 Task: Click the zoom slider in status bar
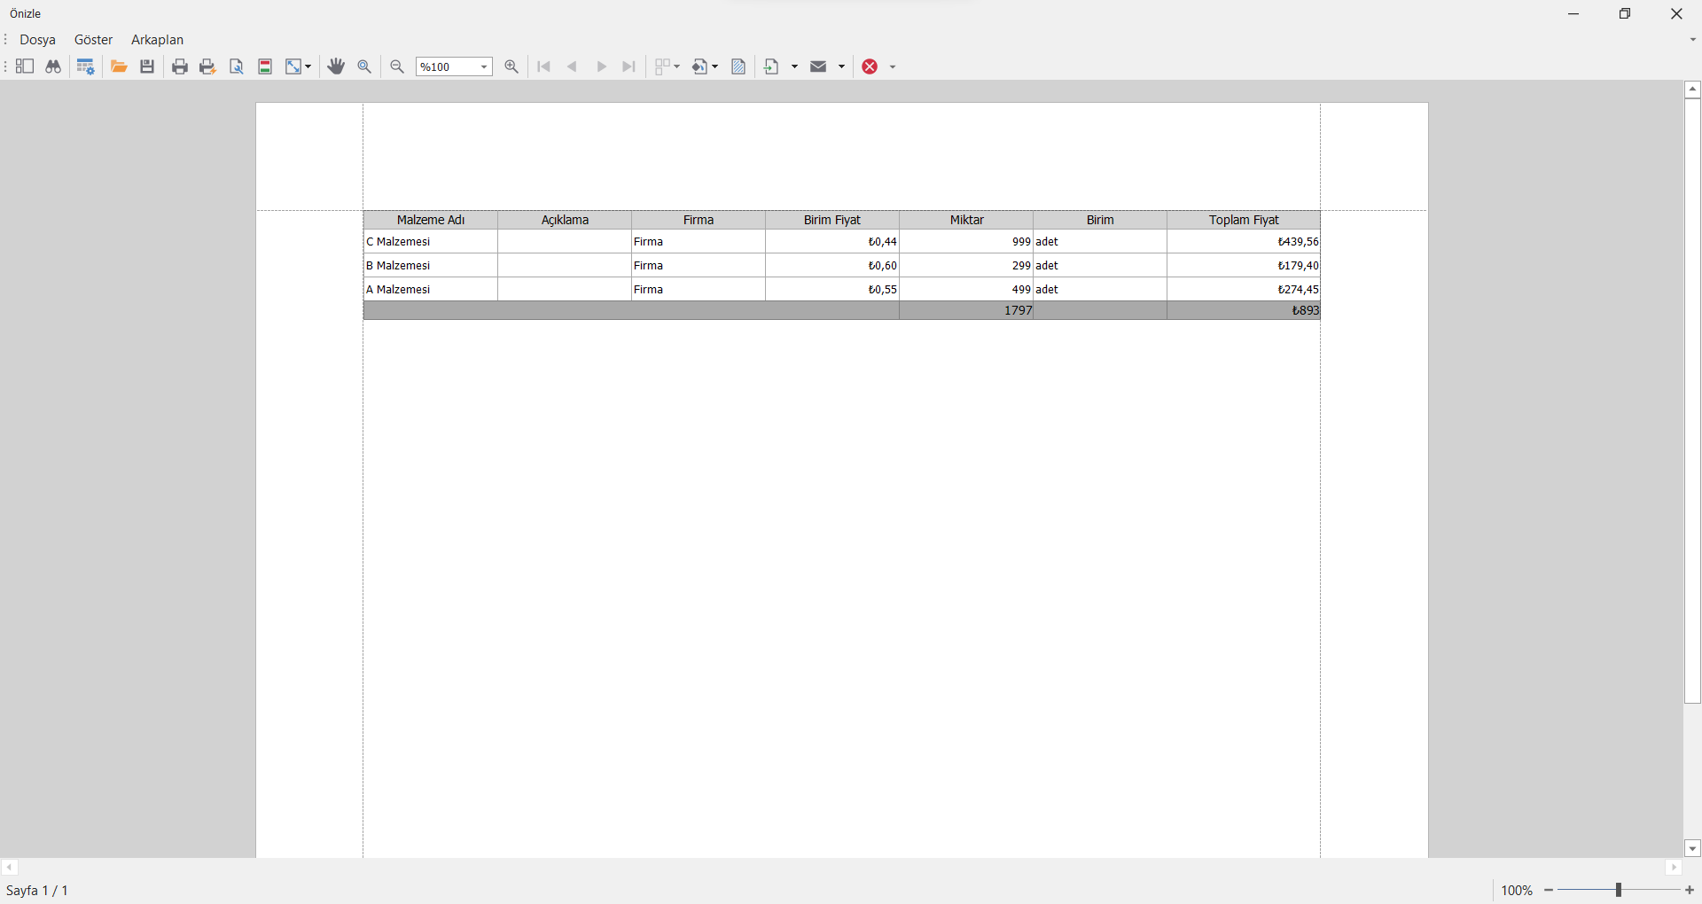click(1618, 890)
